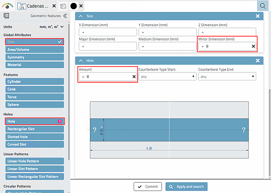The height and width of the screenshot is (193, 271).
Task: Click the left sidebar vertical scrollbar
Action: point(69,92)
